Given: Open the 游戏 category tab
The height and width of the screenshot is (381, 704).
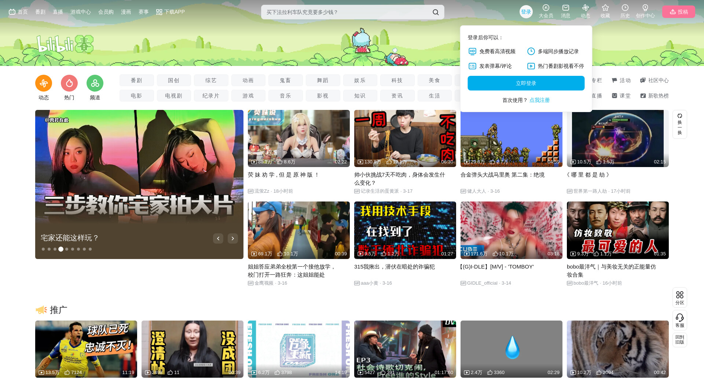Looking at the screenshot, I should 248,96.
